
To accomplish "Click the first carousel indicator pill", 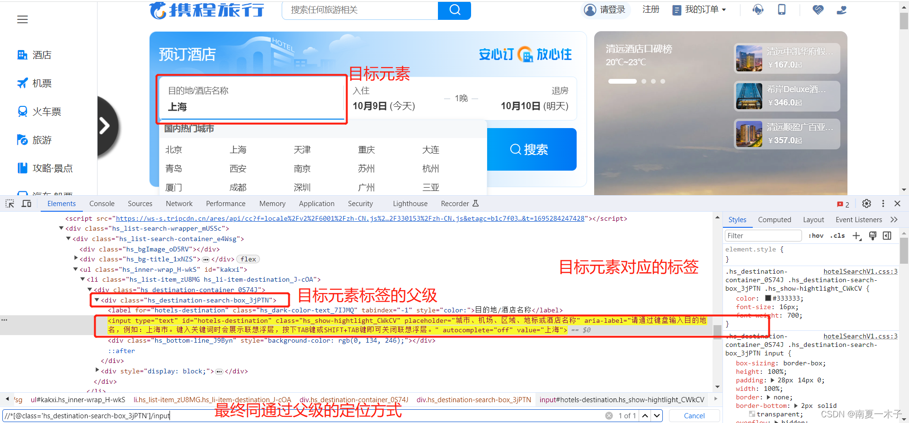I will coord(622,81).
